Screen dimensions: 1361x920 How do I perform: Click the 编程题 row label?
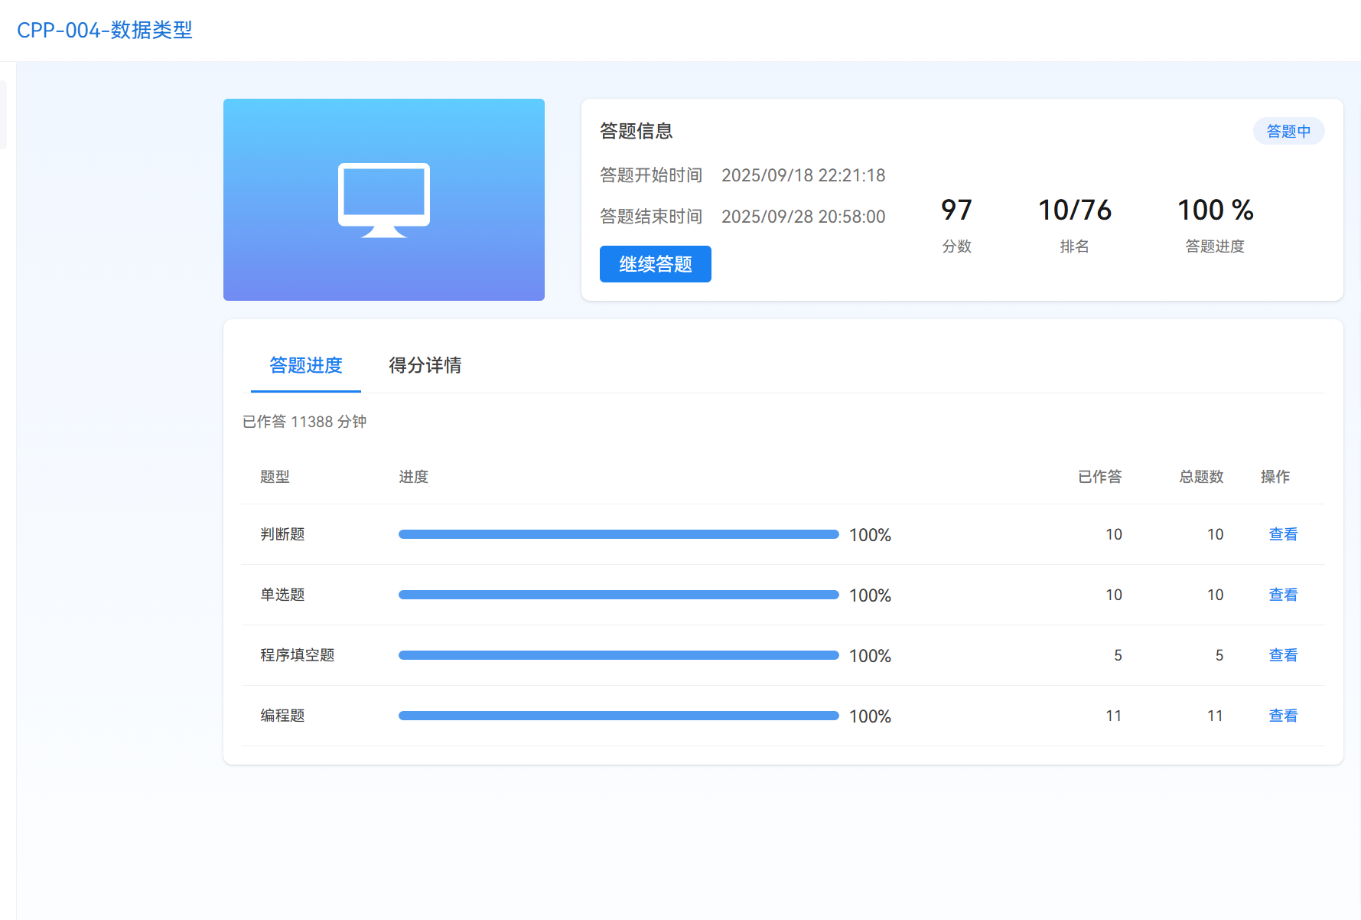(x=282, y=716)
